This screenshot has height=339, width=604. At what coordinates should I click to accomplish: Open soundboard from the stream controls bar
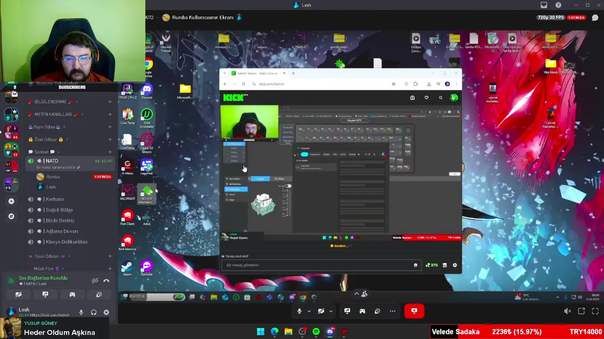[x=377, y=311]
